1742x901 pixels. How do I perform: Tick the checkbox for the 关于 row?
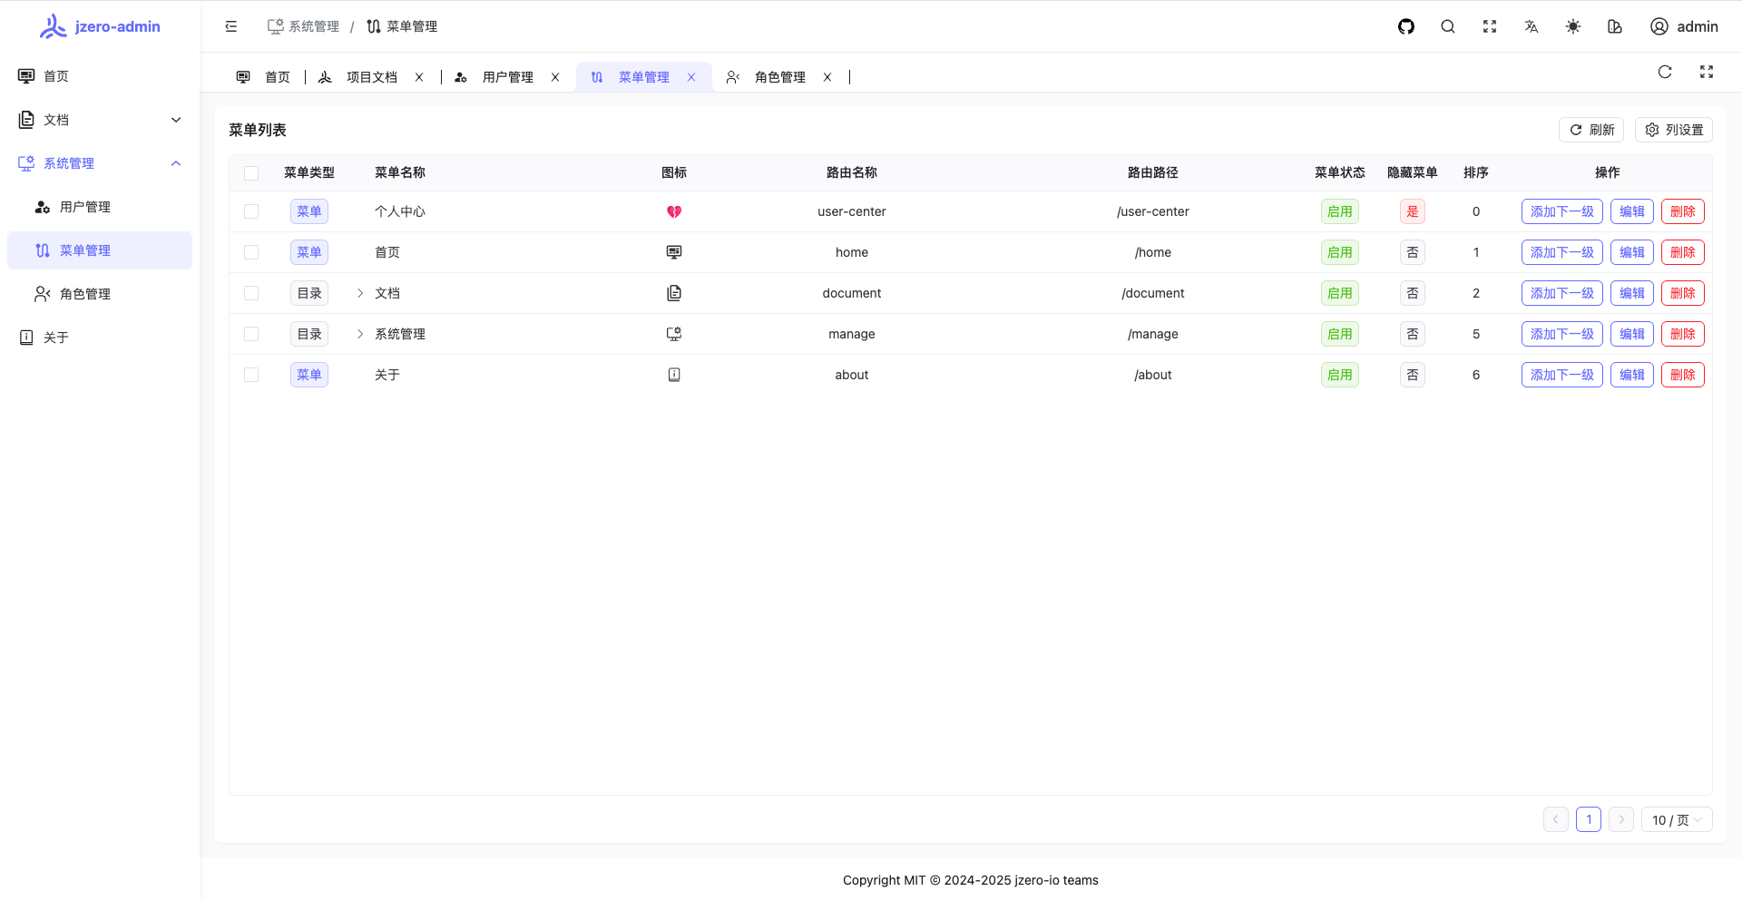coord(251,375)
